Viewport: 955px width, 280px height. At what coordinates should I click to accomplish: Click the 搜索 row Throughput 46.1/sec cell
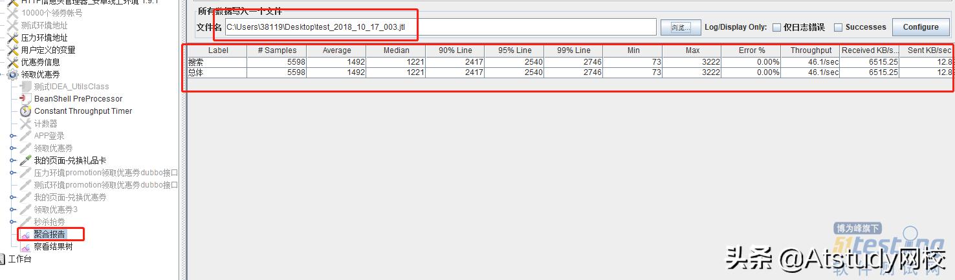click(x=811, y=62)
